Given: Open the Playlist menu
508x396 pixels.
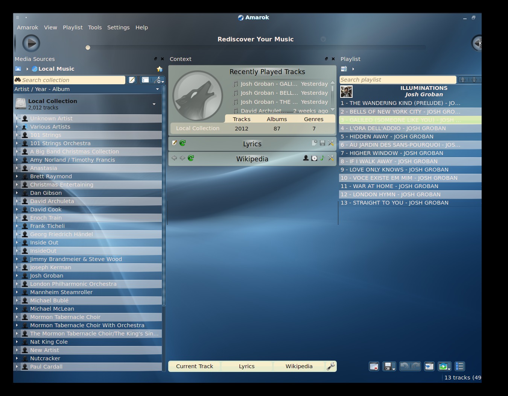Looking at the screenshot, I should click(73, 27).
